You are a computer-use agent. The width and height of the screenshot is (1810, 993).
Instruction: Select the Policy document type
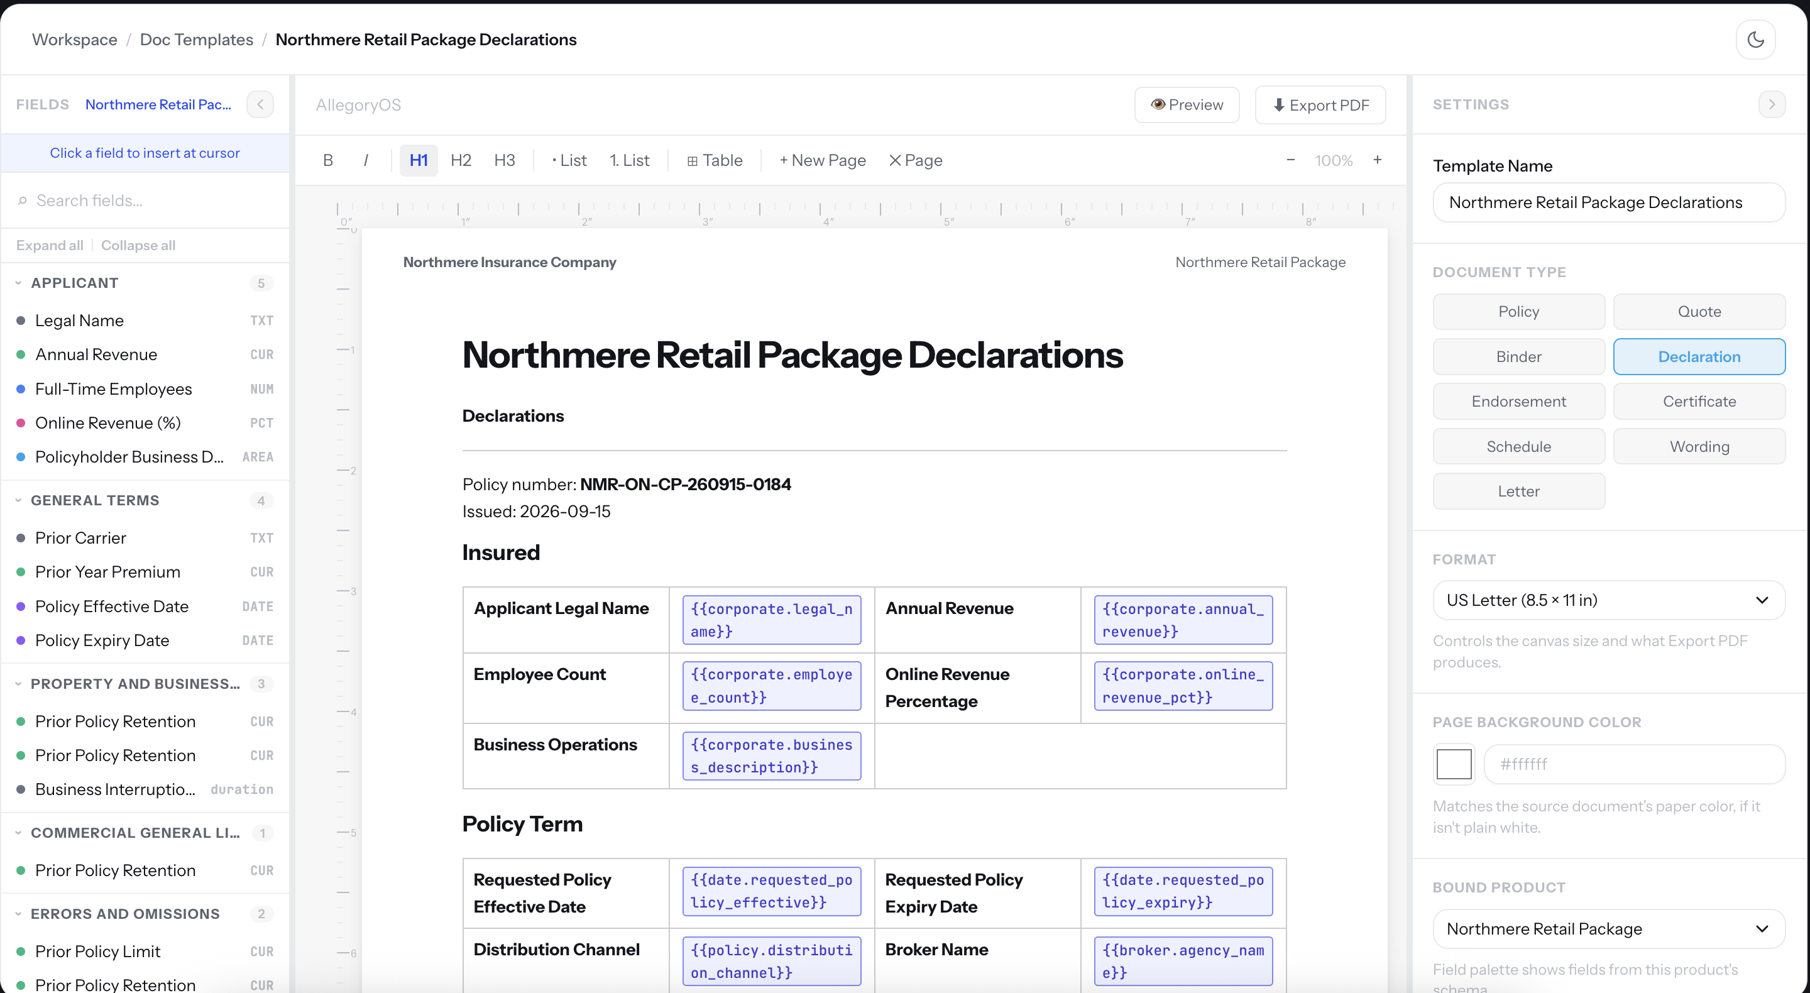[x=1518, y=311]
